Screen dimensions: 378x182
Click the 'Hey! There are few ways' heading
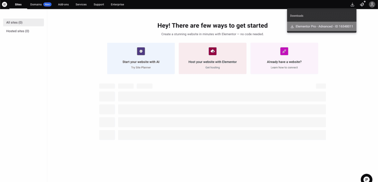point(213,25)
